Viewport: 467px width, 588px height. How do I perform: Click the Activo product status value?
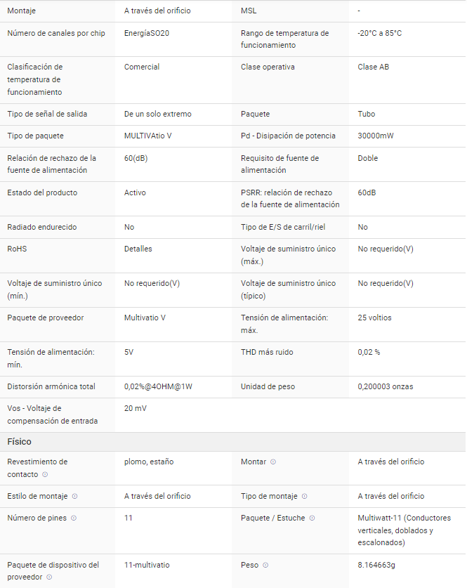(136, 192)
